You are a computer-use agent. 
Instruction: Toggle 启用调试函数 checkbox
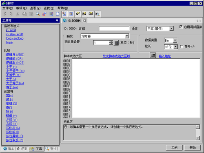click(x=181, y=27)
